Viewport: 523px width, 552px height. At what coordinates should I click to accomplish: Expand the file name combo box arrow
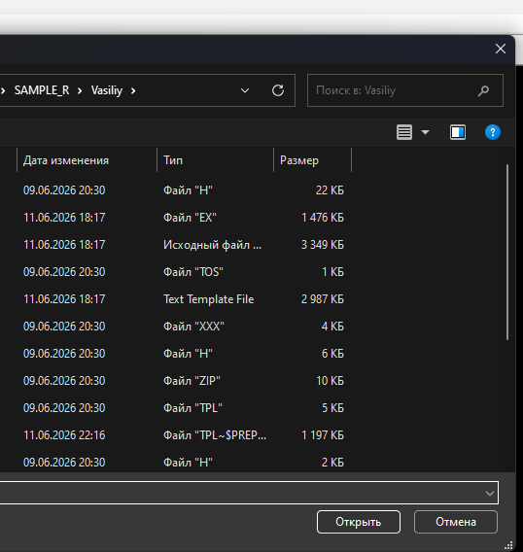point(490,494)
